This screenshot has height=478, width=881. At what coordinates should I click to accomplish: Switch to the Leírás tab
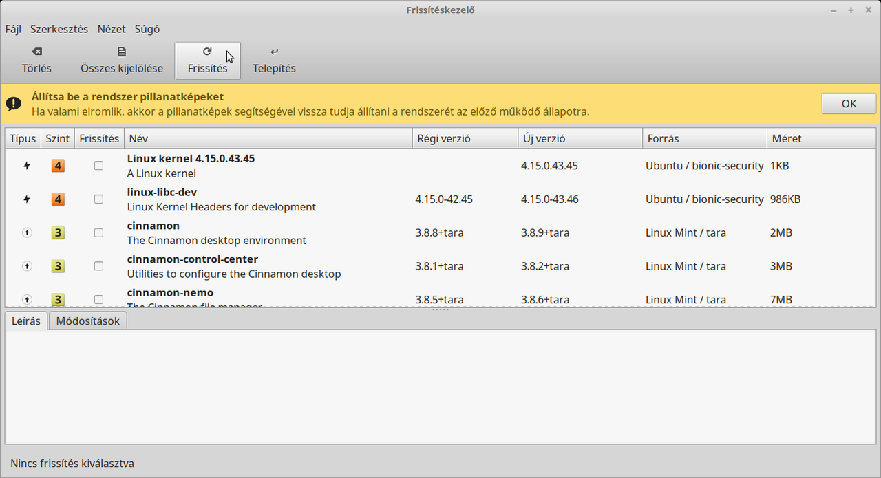26,321
